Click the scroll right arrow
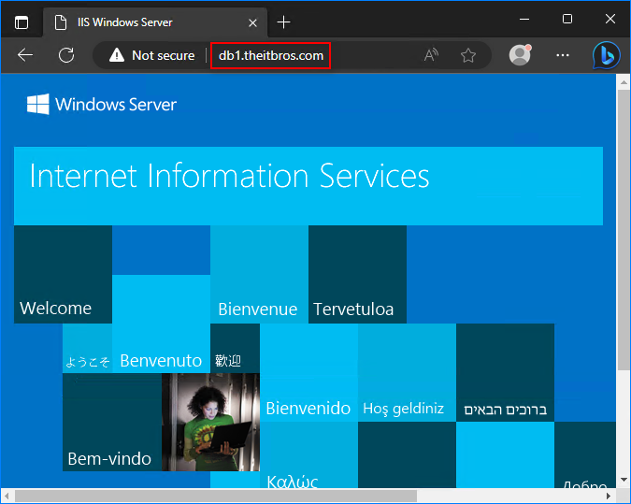 (609, 496)
